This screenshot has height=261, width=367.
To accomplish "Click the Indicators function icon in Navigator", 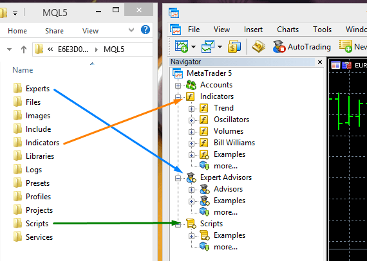I will (191, 96).
